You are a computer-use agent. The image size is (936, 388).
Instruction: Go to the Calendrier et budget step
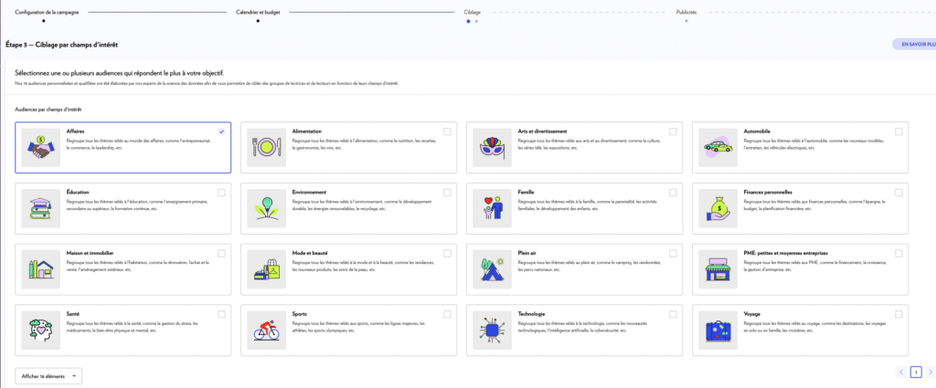point(258,13)
